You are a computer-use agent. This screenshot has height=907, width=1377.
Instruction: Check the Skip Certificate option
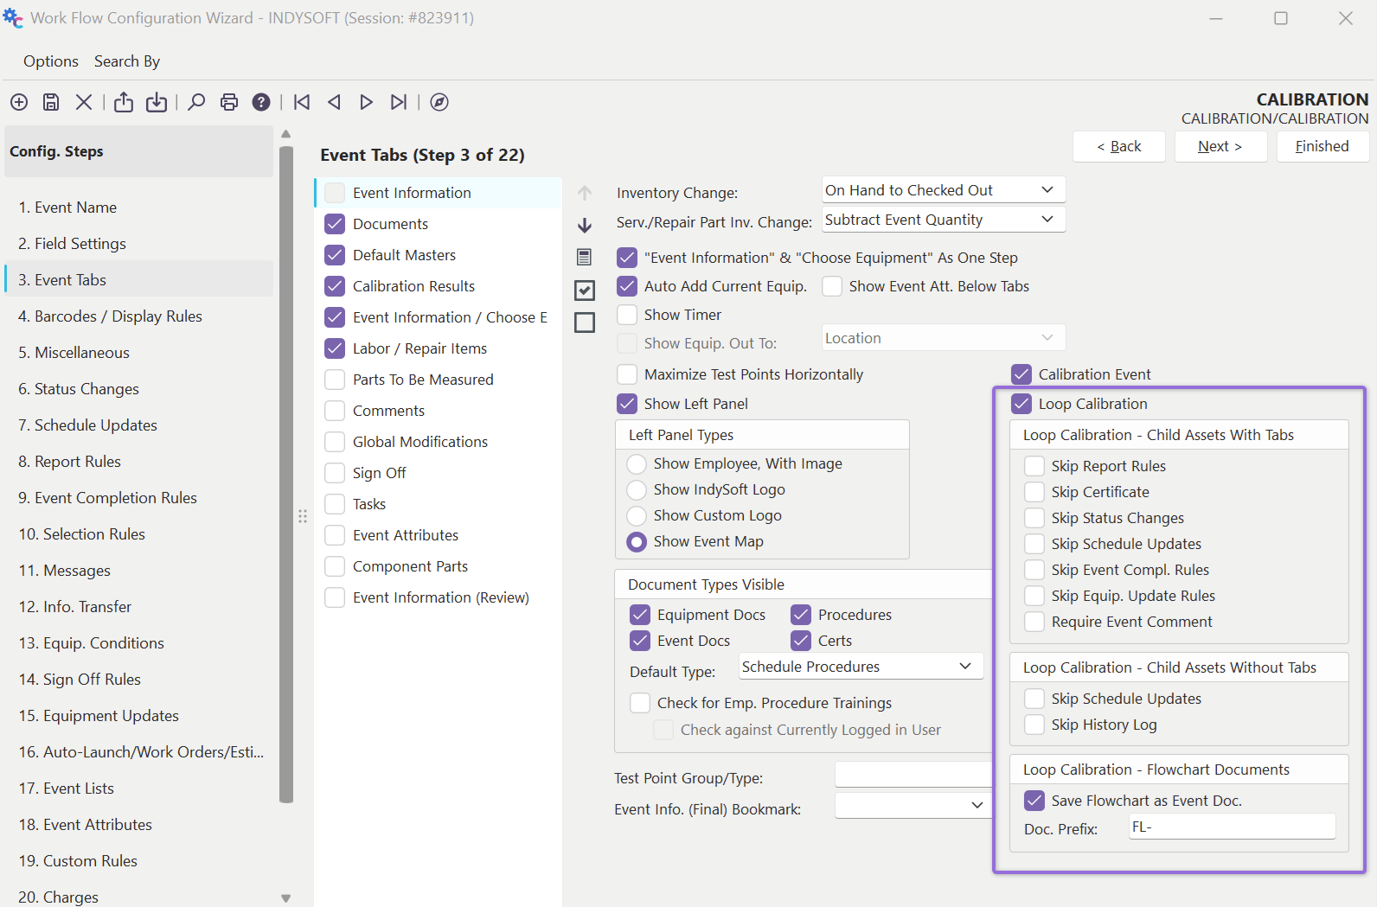click(1034, 492)
